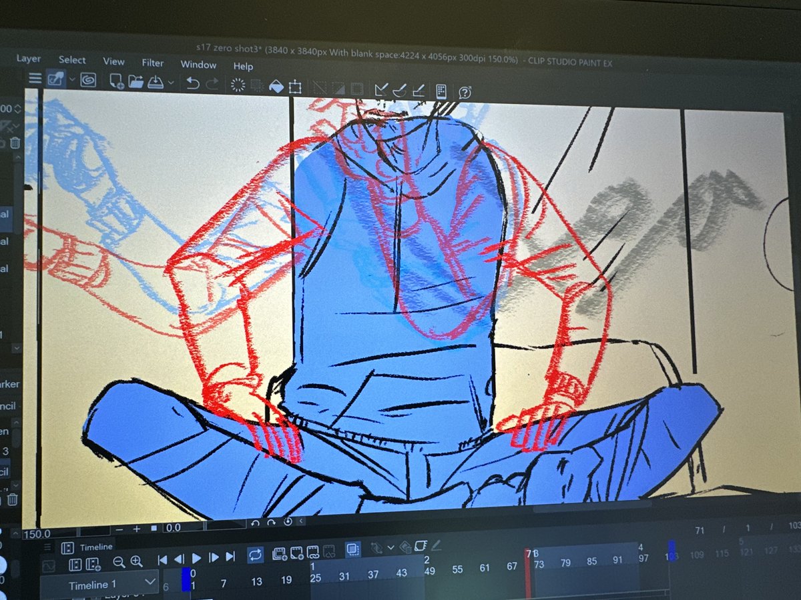This screenshot has height=600, width=801.
Task: Click frame 25 on timeline ruler
Action: click(316, 578)
